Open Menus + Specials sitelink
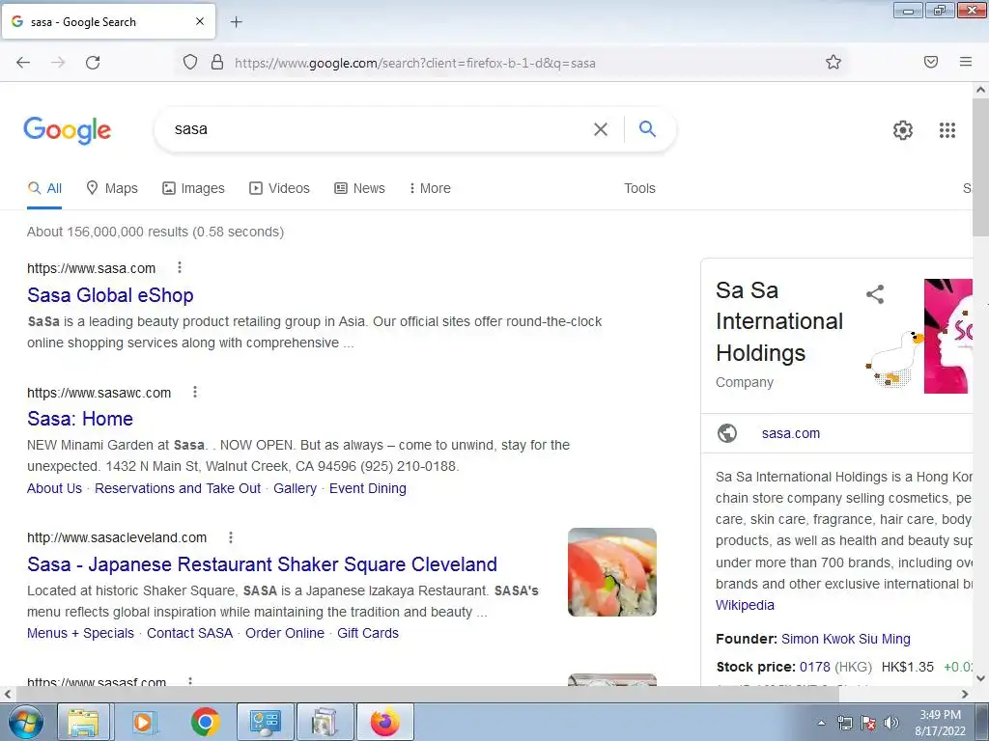989x741 pixels. [80, 633]
